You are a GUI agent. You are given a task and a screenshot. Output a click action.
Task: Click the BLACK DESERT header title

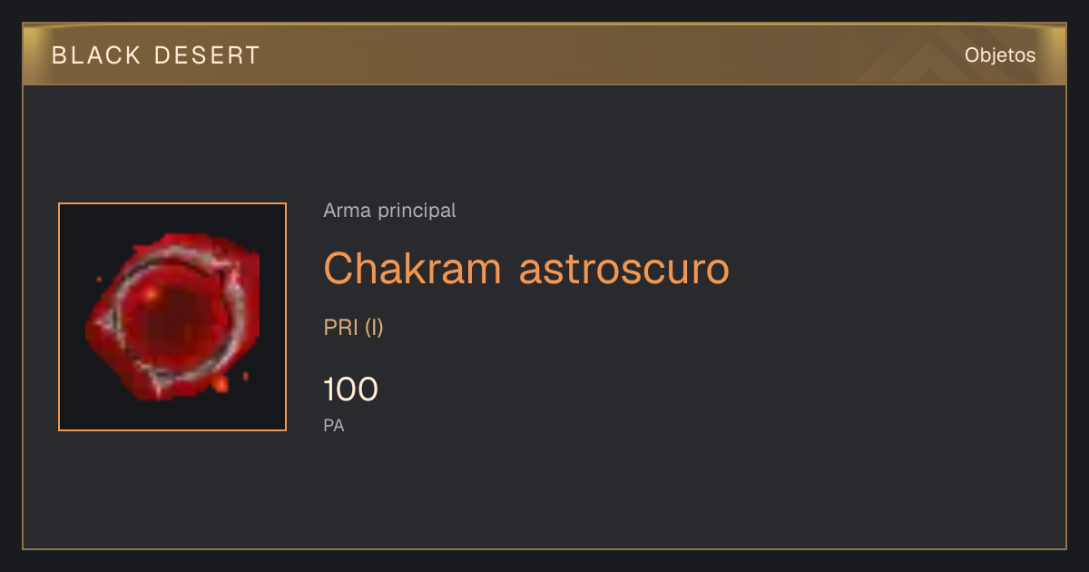(156, 55)
